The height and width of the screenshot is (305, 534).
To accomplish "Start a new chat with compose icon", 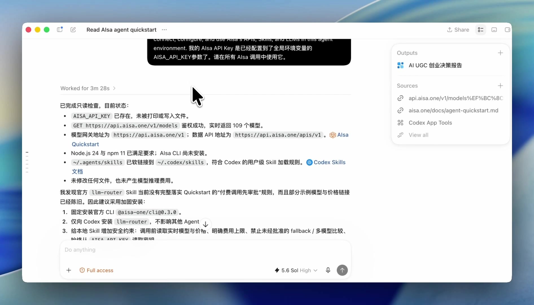I will 73,30.
